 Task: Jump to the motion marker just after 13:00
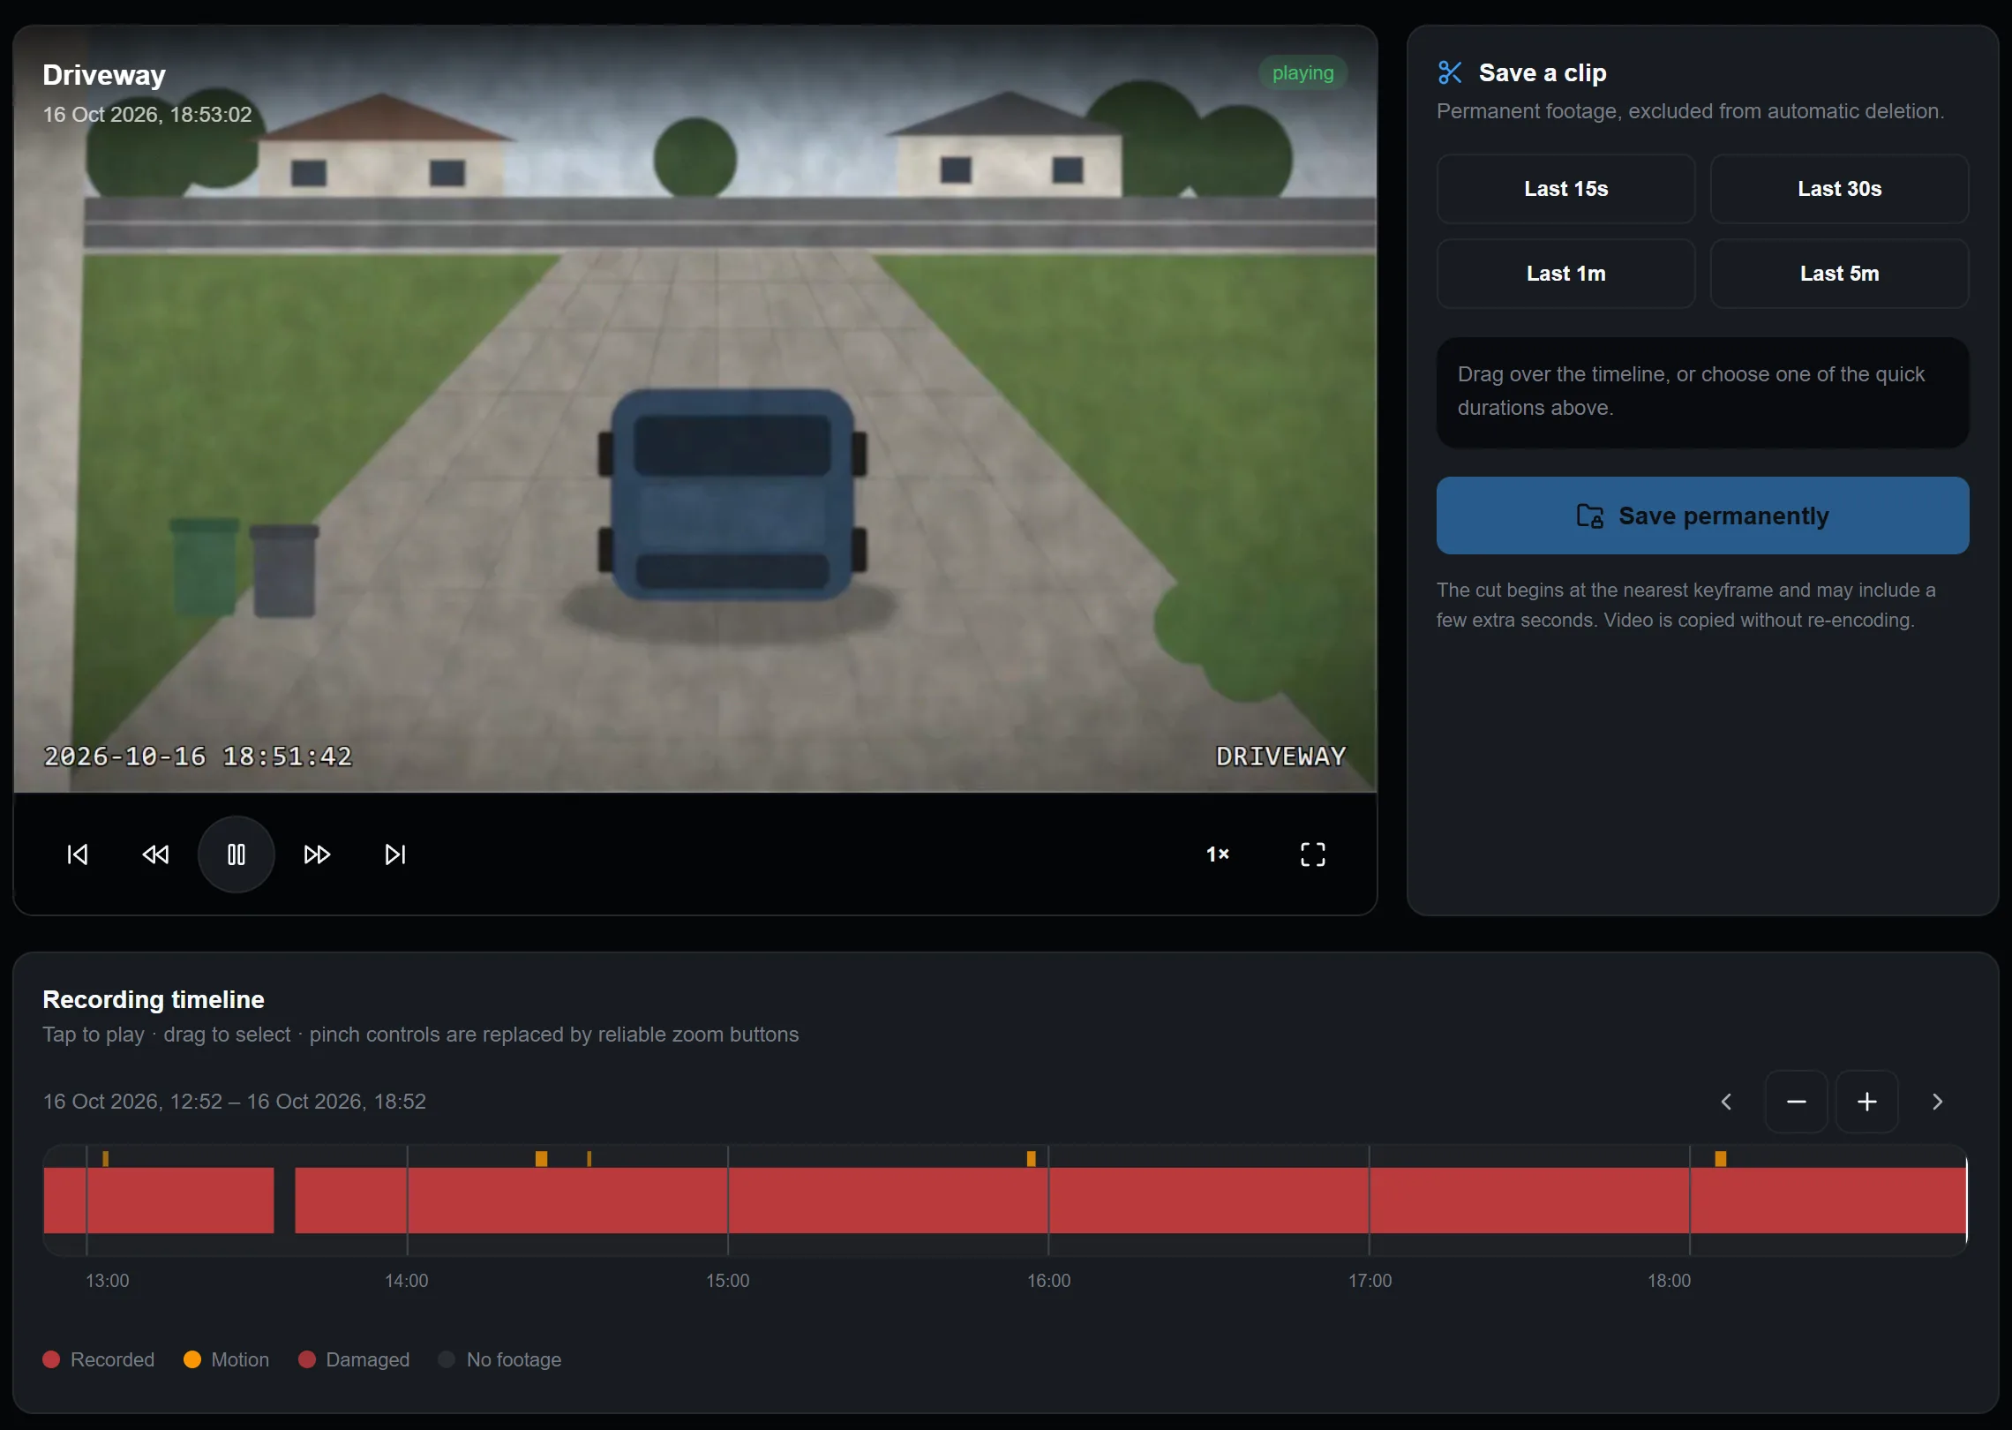click(x=106, y=1158)
